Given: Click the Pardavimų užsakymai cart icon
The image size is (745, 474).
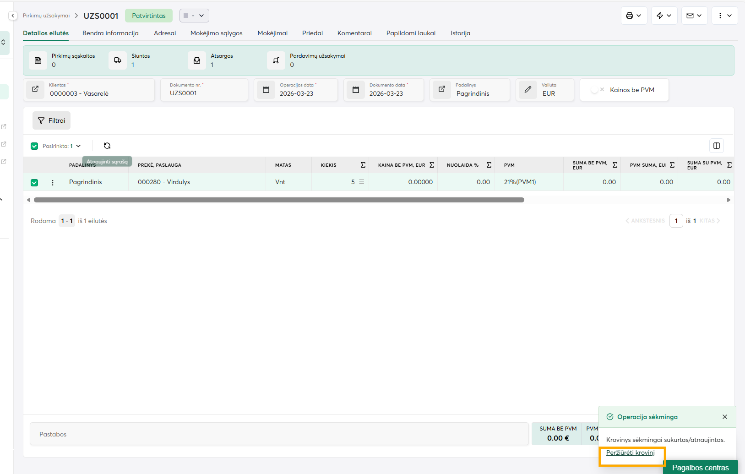Looking at the screenshot, I should tap(276, 60).
